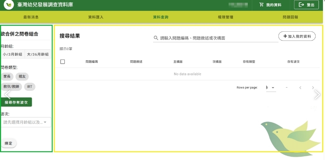Toggle select-all checkbox in results table header
The height and width of the screenshot is (160, 325).
point(63,62)
